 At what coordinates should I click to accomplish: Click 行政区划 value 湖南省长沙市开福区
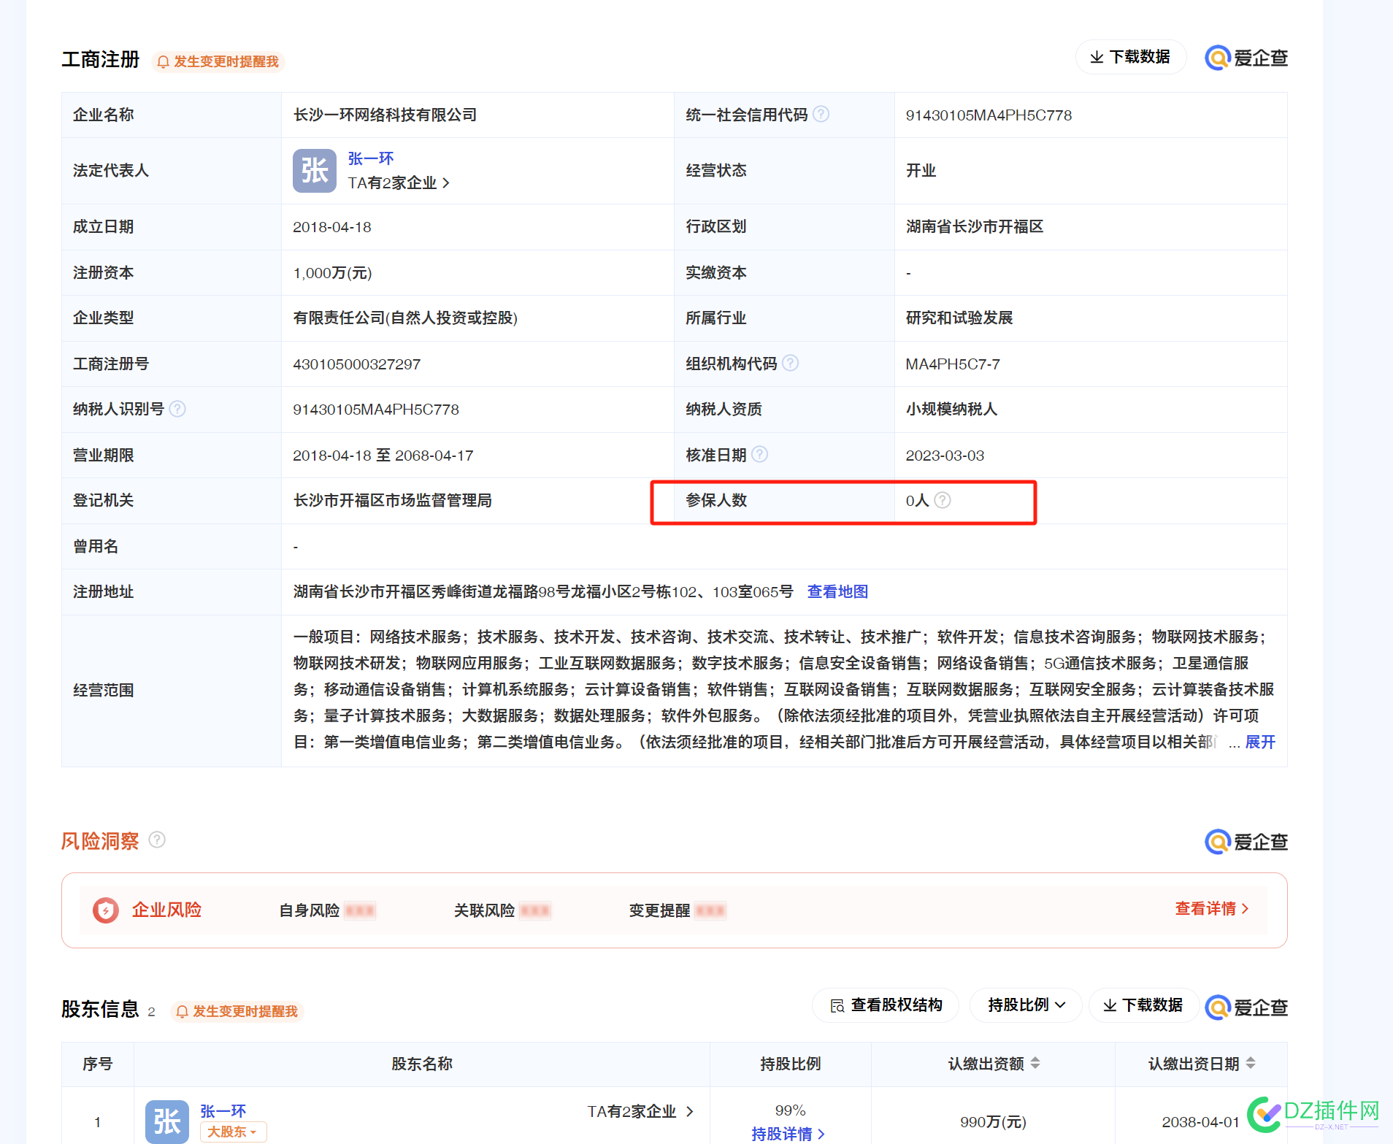point(975,227)
